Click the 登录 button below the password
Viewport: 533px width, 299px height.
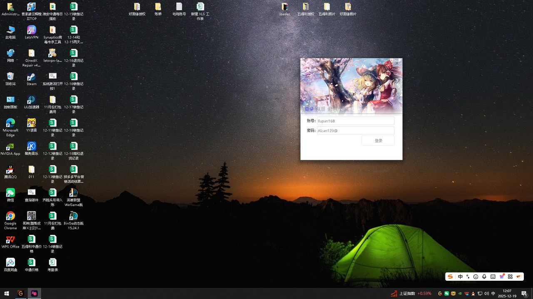click(378, 141)
